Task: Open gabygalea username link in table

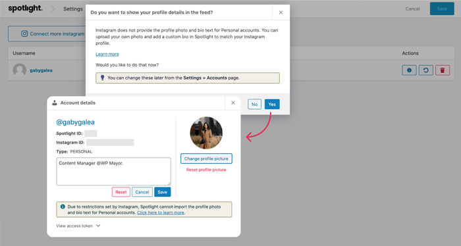Action: tap(41, 70)
